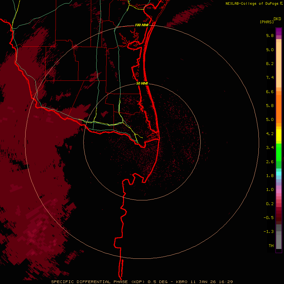This screenshot has height=284, width=284.
Task: Pick the orange segment of the color bar
Action: tap(279, 109)
